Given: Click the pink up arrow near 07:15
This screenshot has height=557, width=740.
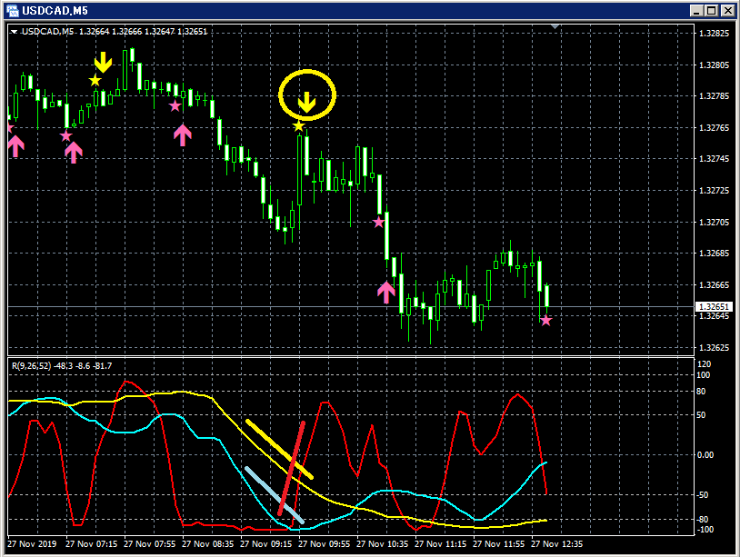Looking at the screenshot, I should tap(74, 153).
